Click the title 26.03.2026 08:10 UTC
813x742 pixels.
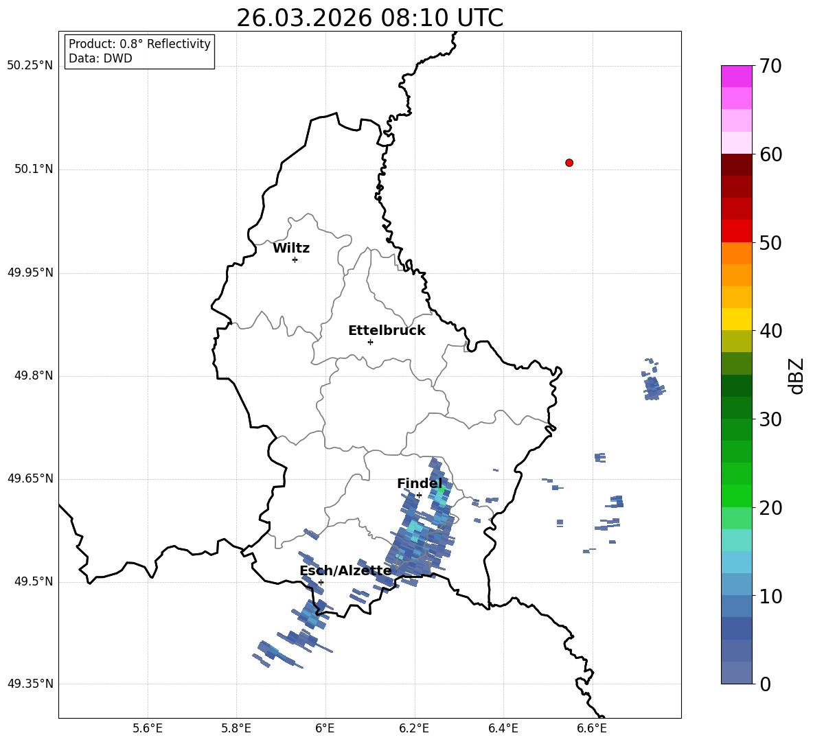(x=369, y=18)
